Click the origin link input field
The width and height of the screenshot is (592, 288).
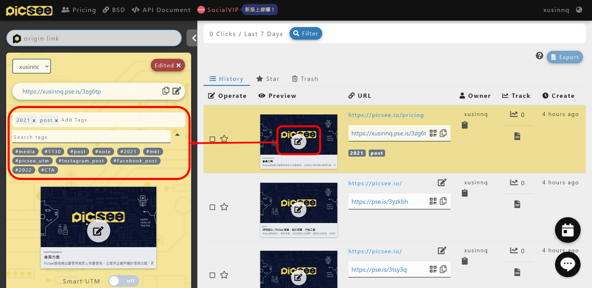[x=94, y=38]
